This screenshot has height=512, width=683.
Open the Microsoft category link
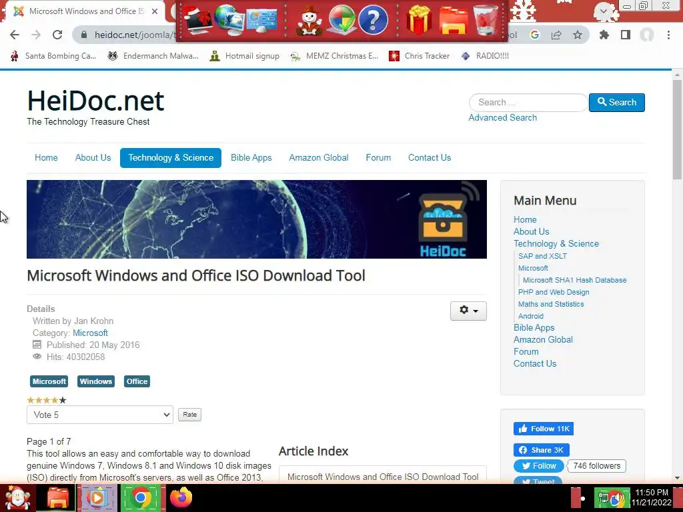(x=90, y=333)
